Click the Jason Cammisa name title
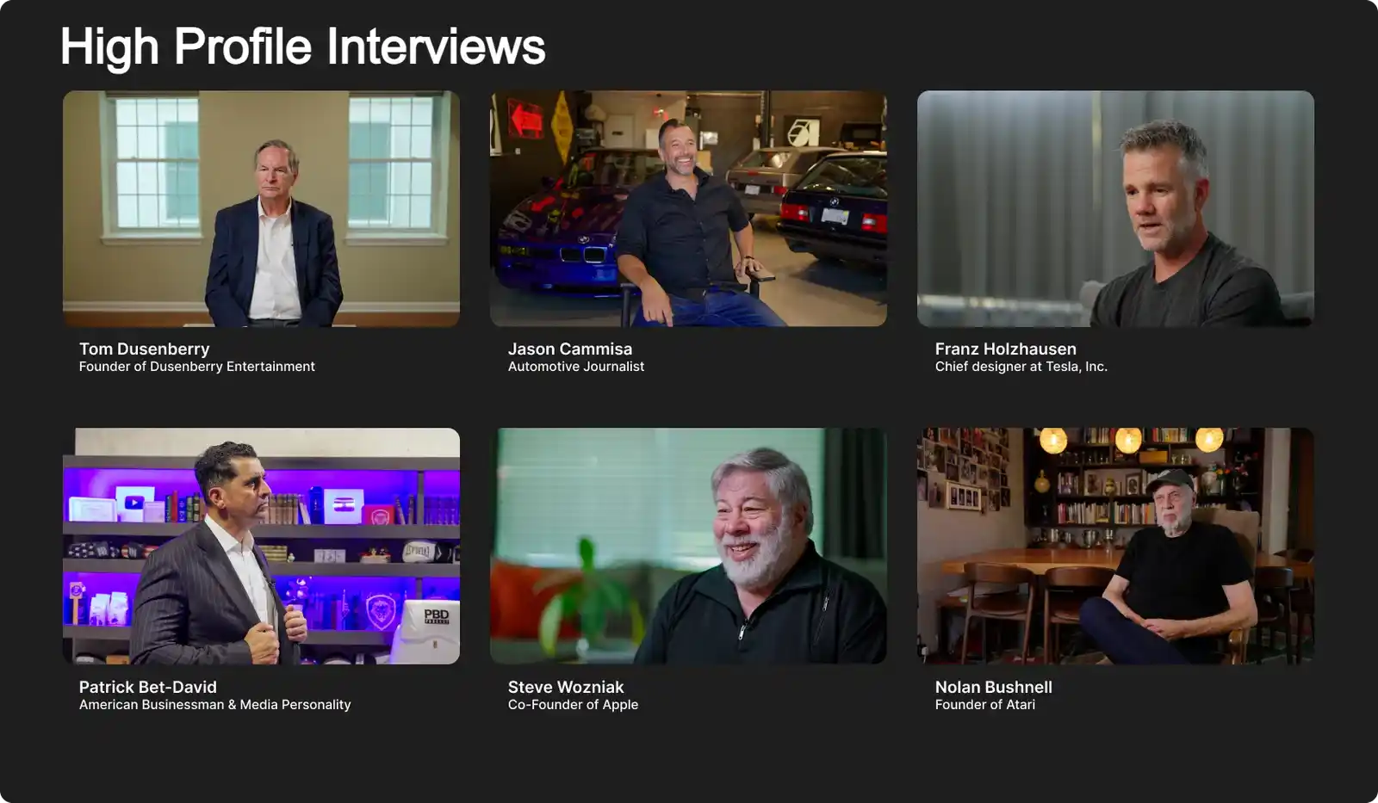This screenshot has width=1378, height=803. point(569,349)
